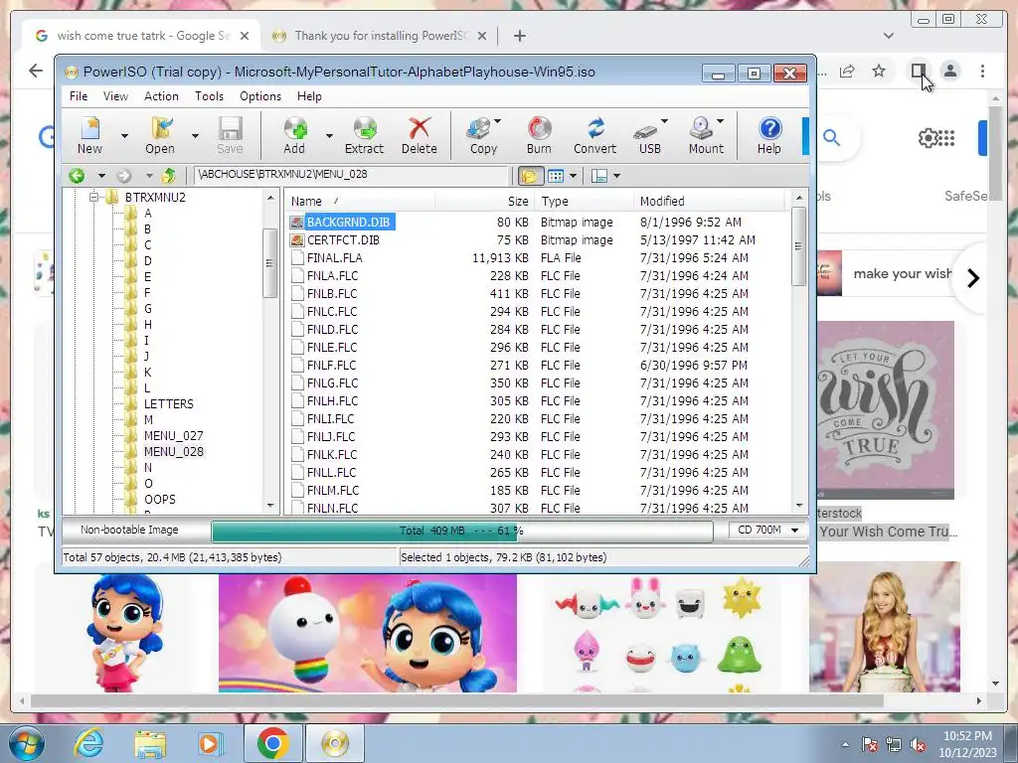Click Chrome's bookmark star icon
This screenshot has width=1018, height=763.
click(879, 71)
